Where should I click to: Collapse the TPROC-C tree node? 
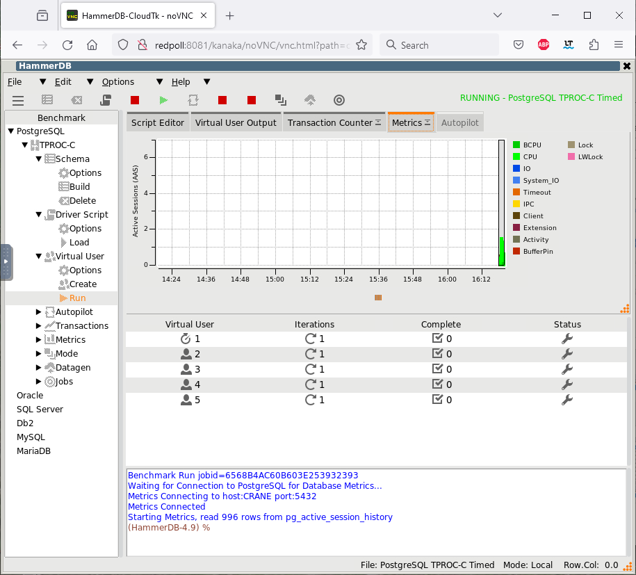25,145
